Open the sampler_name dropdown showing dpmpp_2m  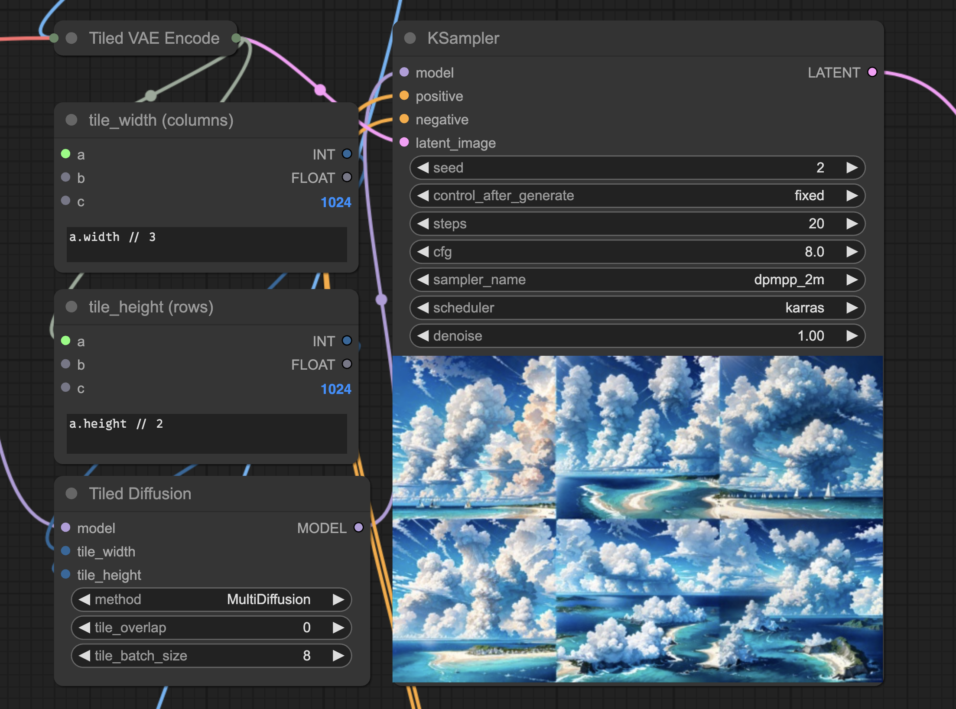(637, 280)
